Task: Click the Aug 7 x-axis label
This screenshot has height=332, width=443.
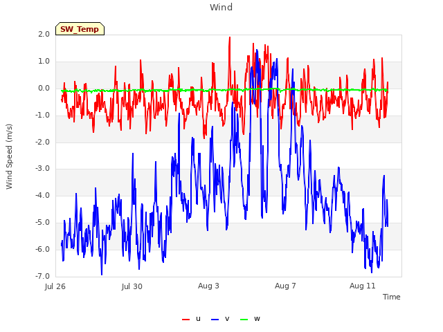Action: coord(285,286)
